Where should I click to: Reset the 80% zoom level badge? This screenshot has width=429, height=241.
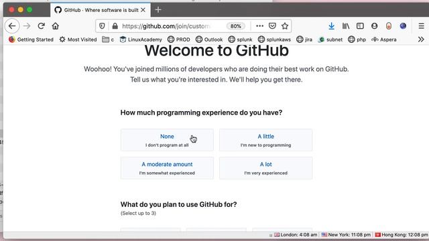pyautogui.click(x=235, y=26)
